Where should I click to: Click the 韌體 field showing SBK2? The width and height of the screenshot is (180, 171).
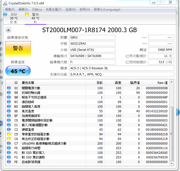92,37
